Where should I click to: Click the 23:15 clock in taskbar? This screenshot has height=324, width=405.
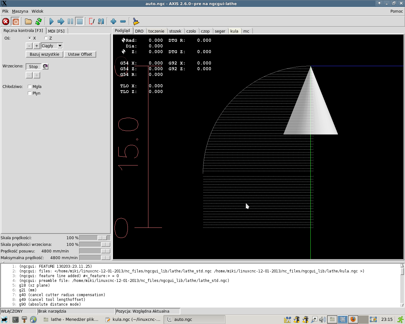coord(387,320)
